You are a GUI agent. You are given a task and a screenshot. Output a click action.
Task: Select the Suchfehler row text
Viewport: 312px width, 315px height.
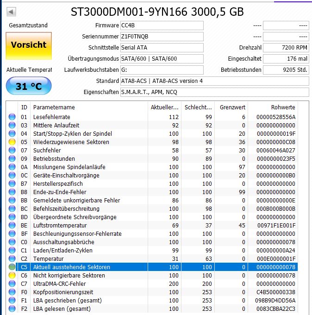click(47, 150)
